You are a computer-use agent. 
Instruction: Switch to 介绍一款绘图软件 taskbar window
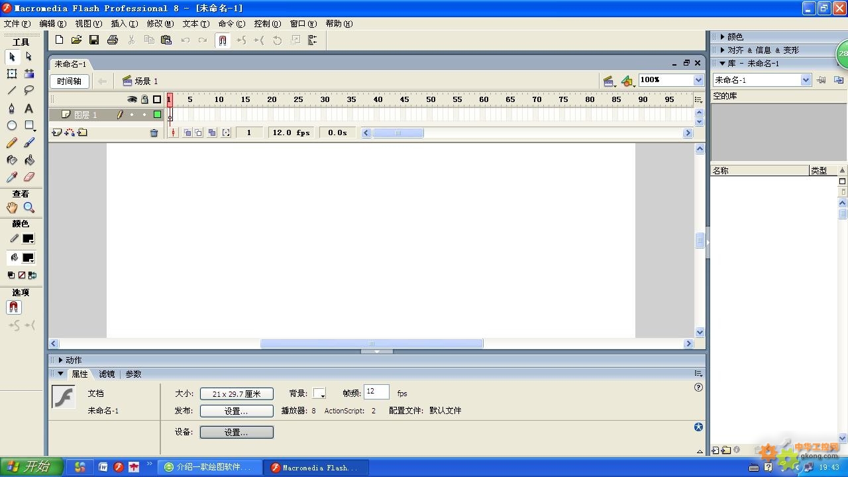[210, 467]
